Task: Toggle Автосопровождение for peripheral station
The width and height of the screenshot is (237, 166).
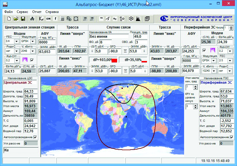Action: (x=232, y=137)
